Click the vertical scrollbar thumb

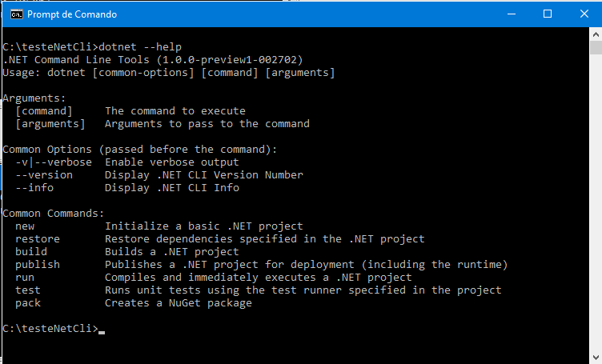pos(596,47)
